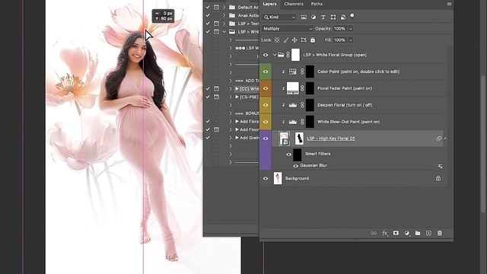Open the Opacity slider dropdown arrow
The image size is (487, 274).
click(351, 29)
